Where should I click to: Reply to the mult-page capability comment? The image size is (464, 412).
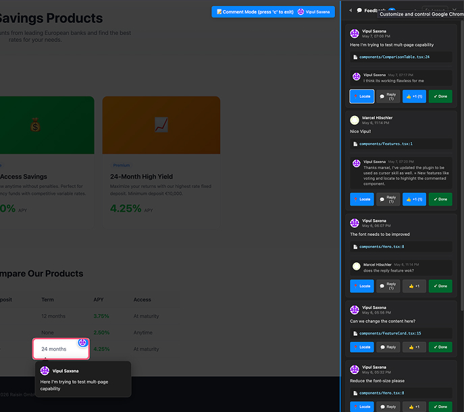pos(388,96)
